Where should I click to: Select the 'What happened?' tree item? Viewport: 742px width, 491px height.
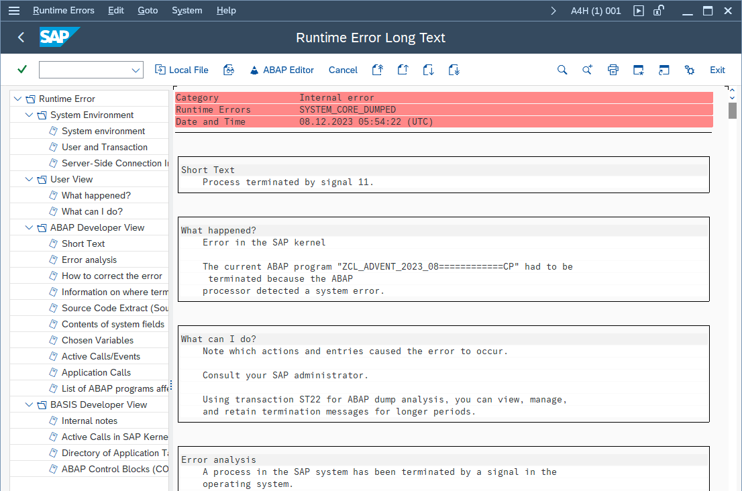coord(96,195)
